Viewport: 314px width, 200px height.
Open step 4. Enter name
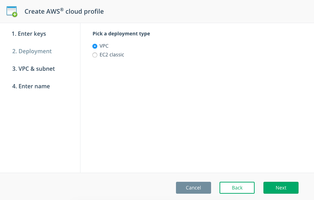[31, 86]
